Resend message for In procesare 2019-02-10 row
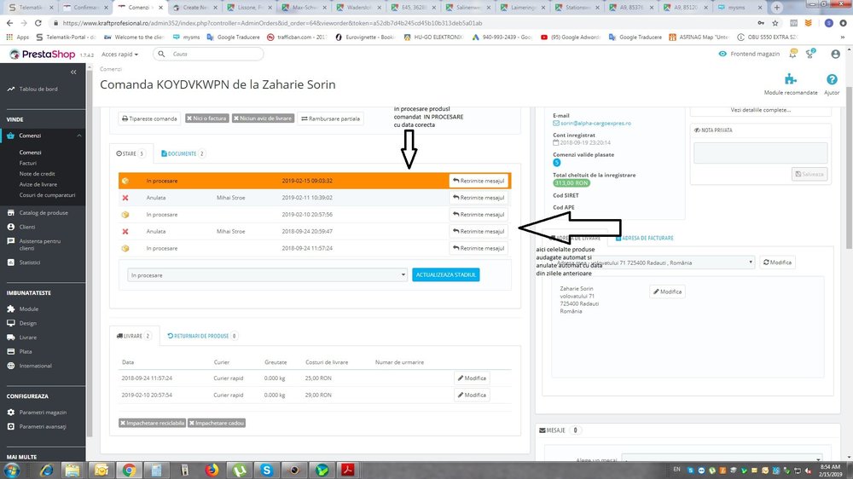 point(479,214)
